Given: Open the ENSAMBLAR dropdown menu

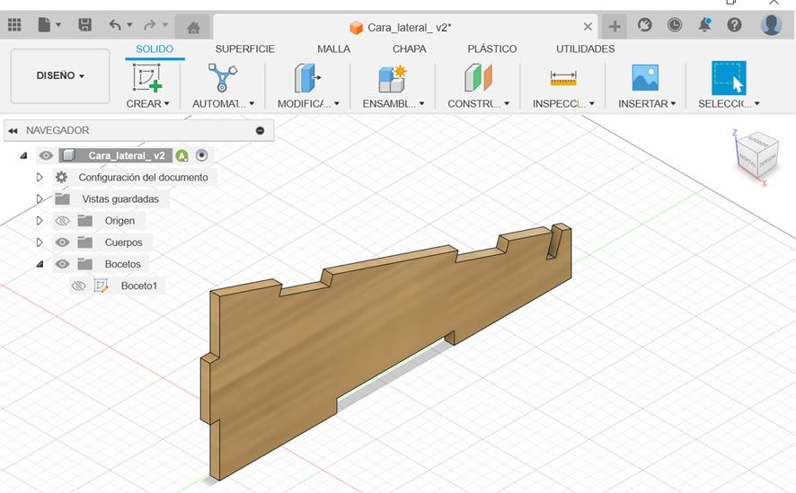Looking at the screenshot, I should tap(394, 103).
